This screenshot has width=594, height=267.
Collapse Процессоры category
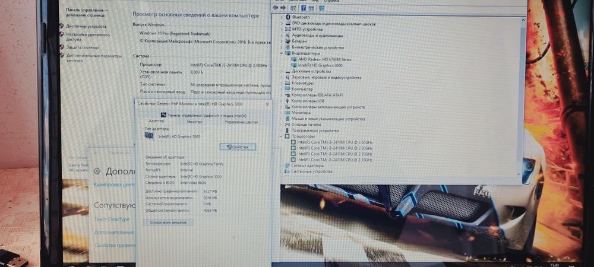(281, 136)
